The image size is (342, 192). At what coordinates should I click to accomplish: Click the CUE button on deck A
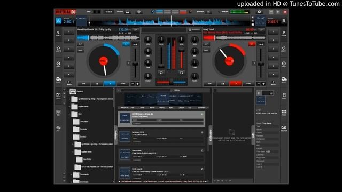tap(84, 84)
